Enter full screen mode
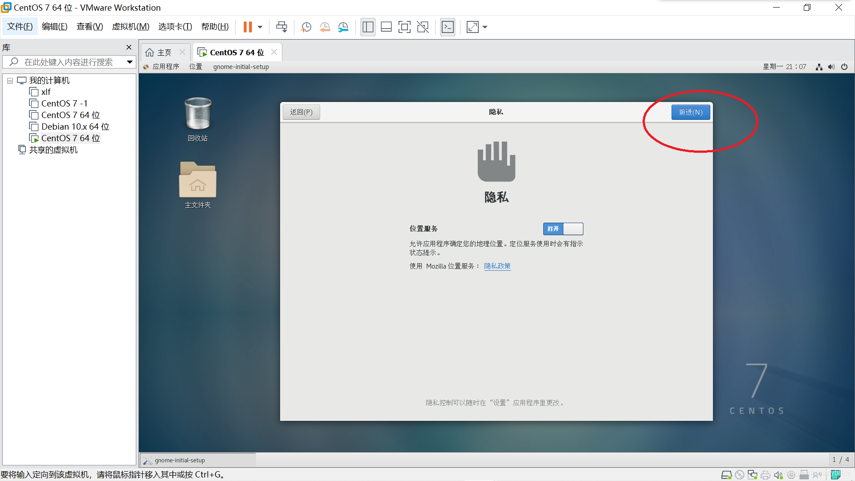Screen dimensions: 855x481 coord(404,27)
